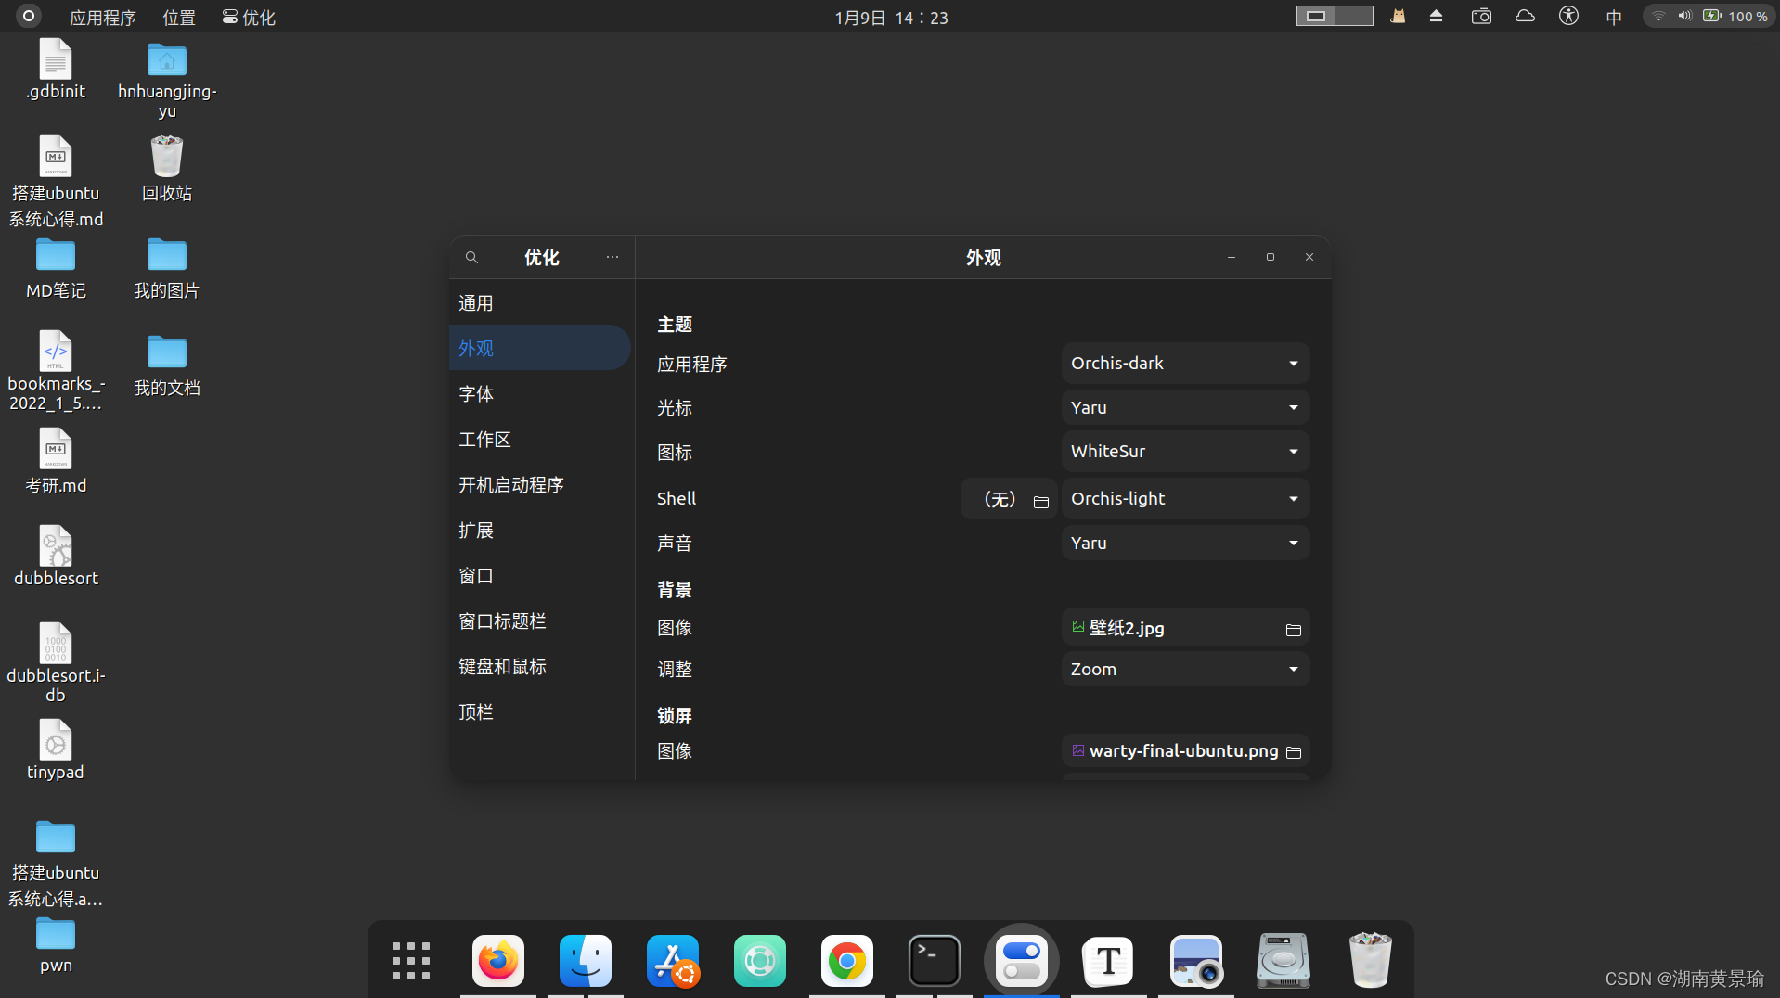
Task: Expand the Shell theme dropdown Orchis-light
Action: coord(1185,499)
